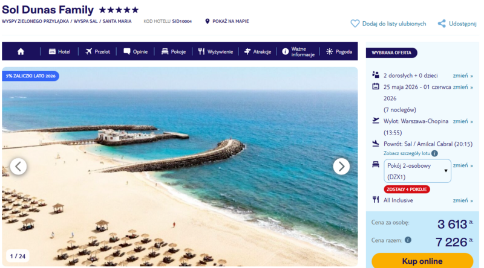Click info icon beside Cena razem
This screenshot has height=268, width=484.
pos(408,240)
